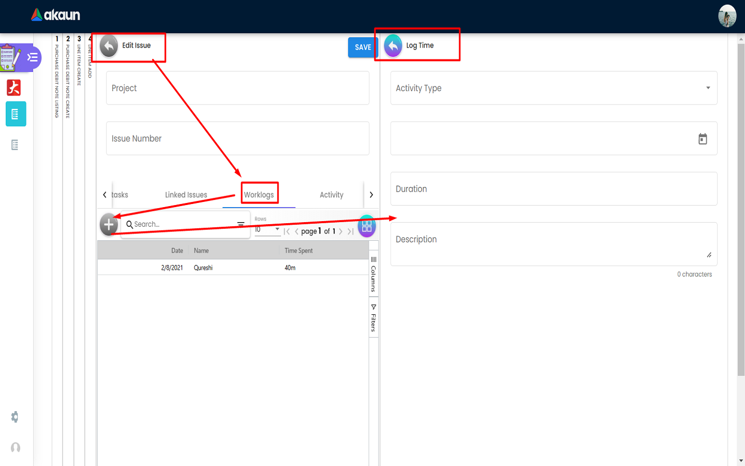Image resolution: width=745 pixels, height=466 pixels.
Task: Open the Columns side panel
Action: point(374,274)
